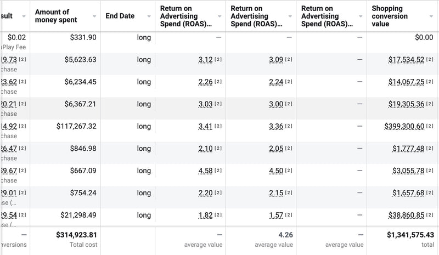Click footnote marker next to 4.58 ROAS
Viewport: 439px width, 255px height.
click(218, 171)
